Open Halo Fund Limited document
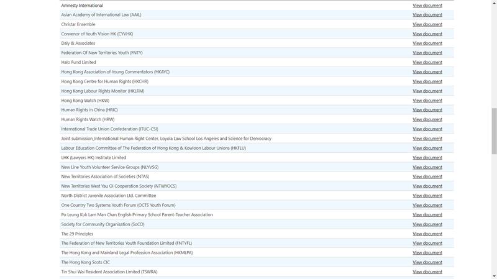 click(427, 62)
